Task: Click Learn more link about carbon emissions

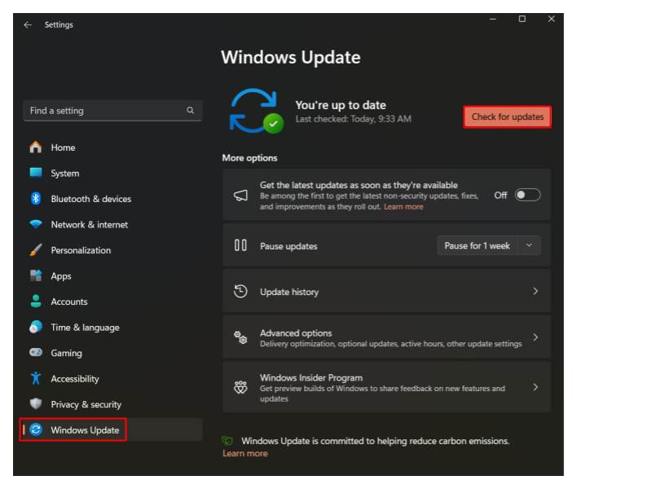Action: tap(245, 453)
